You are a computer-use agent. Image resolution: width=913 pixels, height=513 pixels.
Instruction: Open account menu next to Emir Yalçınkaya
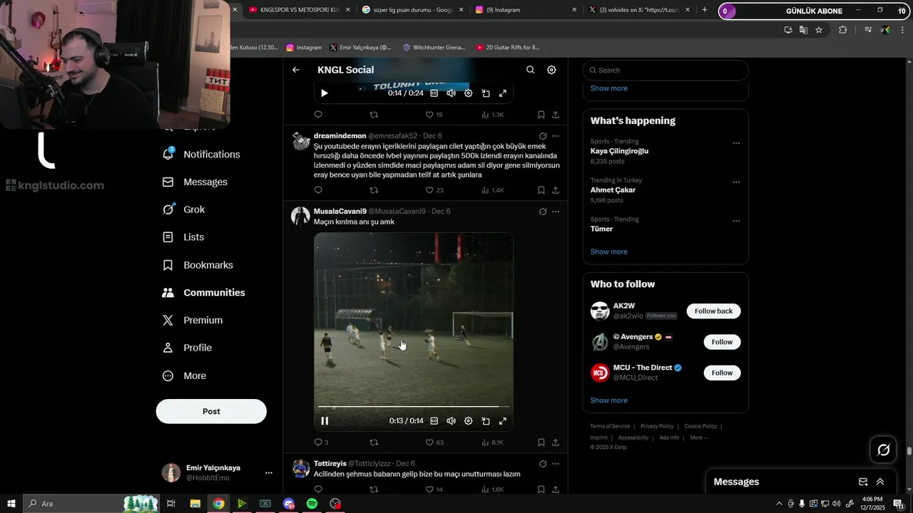268,473
